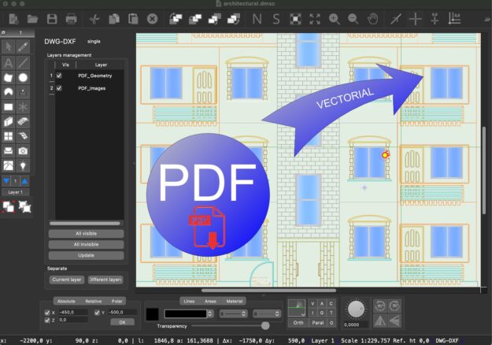Click the Save disk icon

[52, 18]
